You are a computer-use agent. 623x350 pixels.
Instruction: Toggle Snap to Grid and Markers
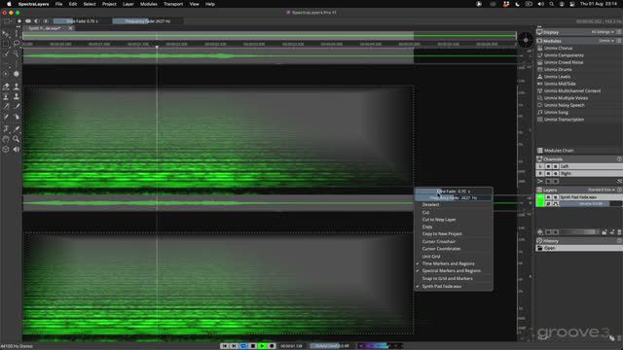pos(454,279)
